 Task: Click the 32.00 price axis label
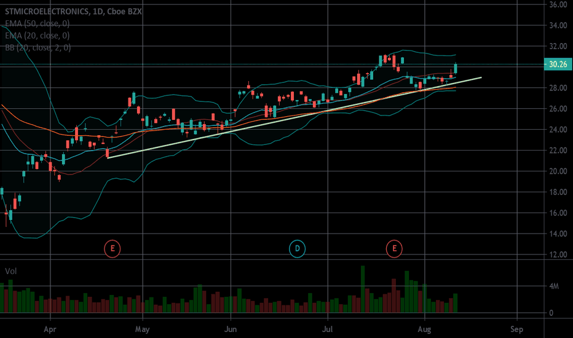click(x=558, y=46)
